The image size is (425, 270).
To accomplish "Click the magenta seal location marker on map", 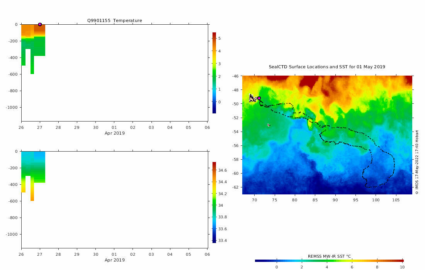I will click(x=259, y=98).
